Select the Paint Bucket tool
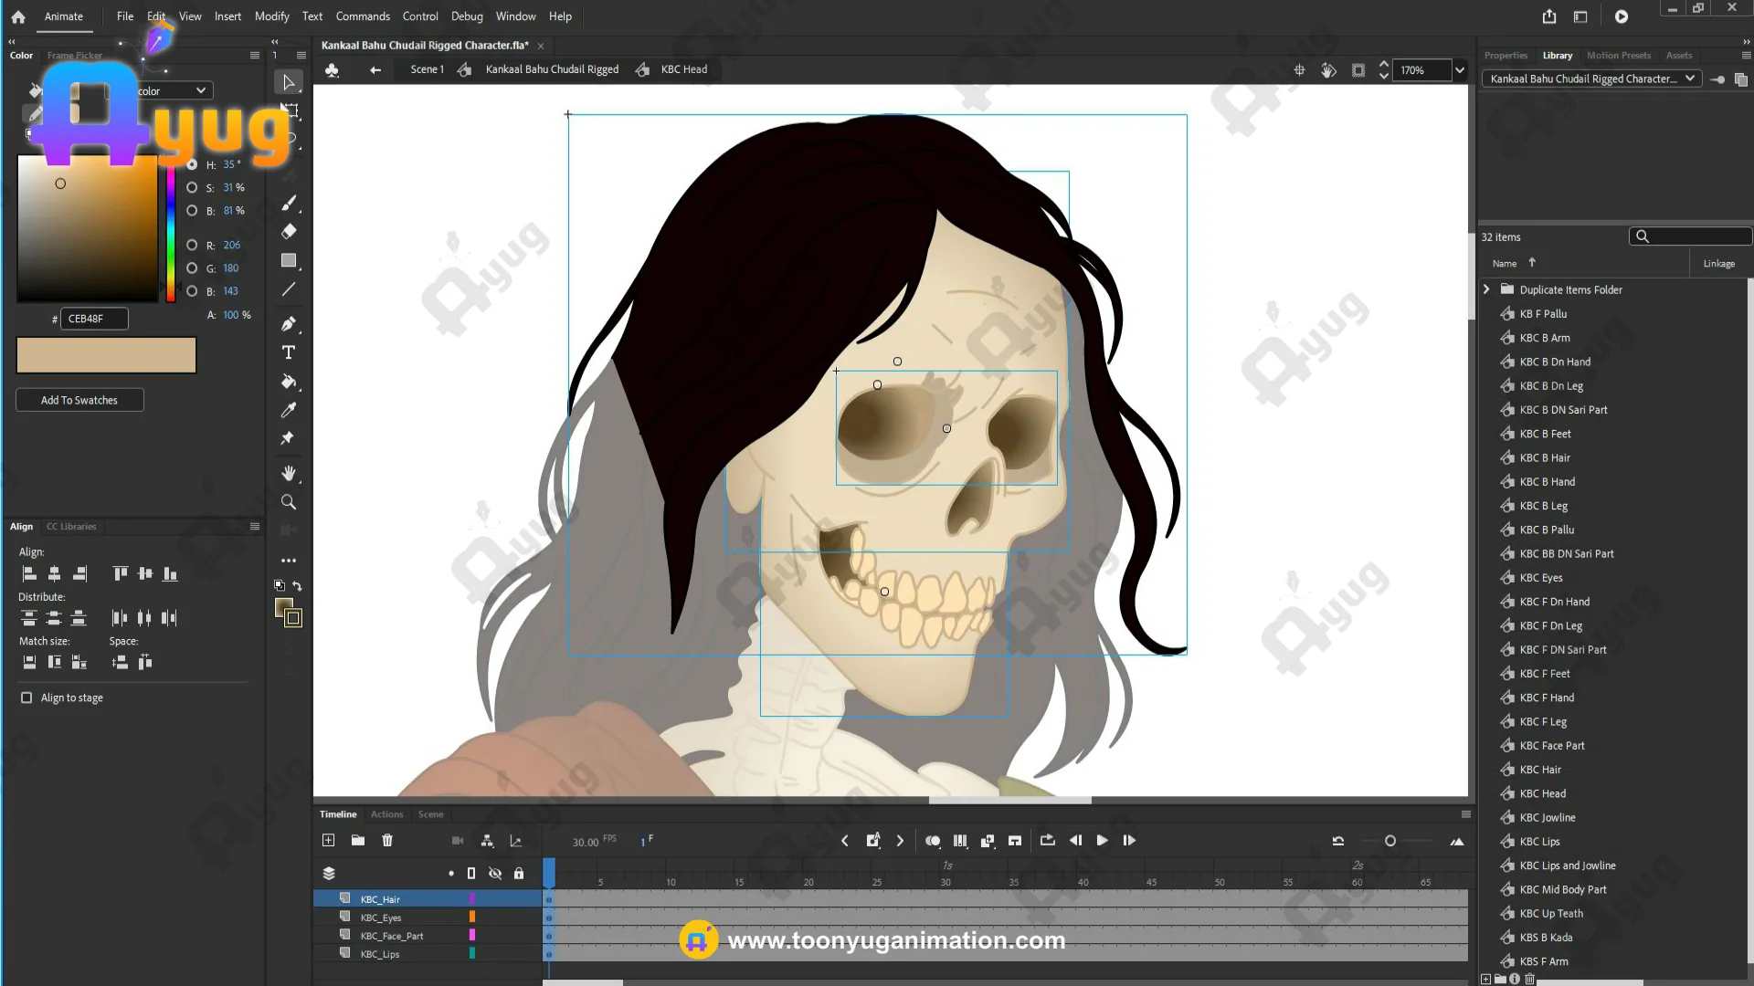Screen dimensions: 1754x986 tap(289, 382)
